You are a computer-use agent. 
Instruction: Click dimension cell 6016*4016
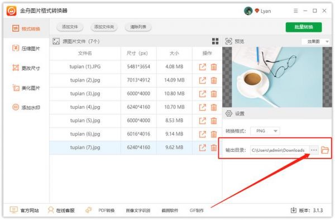point(138,134)
